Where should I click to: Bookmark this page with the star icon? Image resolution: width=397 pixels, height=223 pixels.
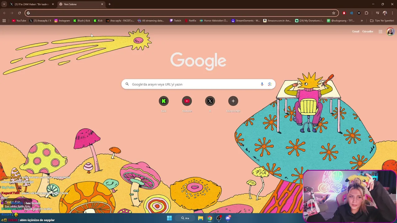click(x=334, y=13)
